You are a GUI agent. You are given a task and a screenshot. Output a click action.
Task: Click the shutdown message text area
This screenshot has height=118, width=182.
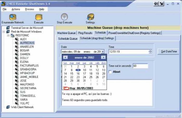pyautogui.click(x=107, y=93)
